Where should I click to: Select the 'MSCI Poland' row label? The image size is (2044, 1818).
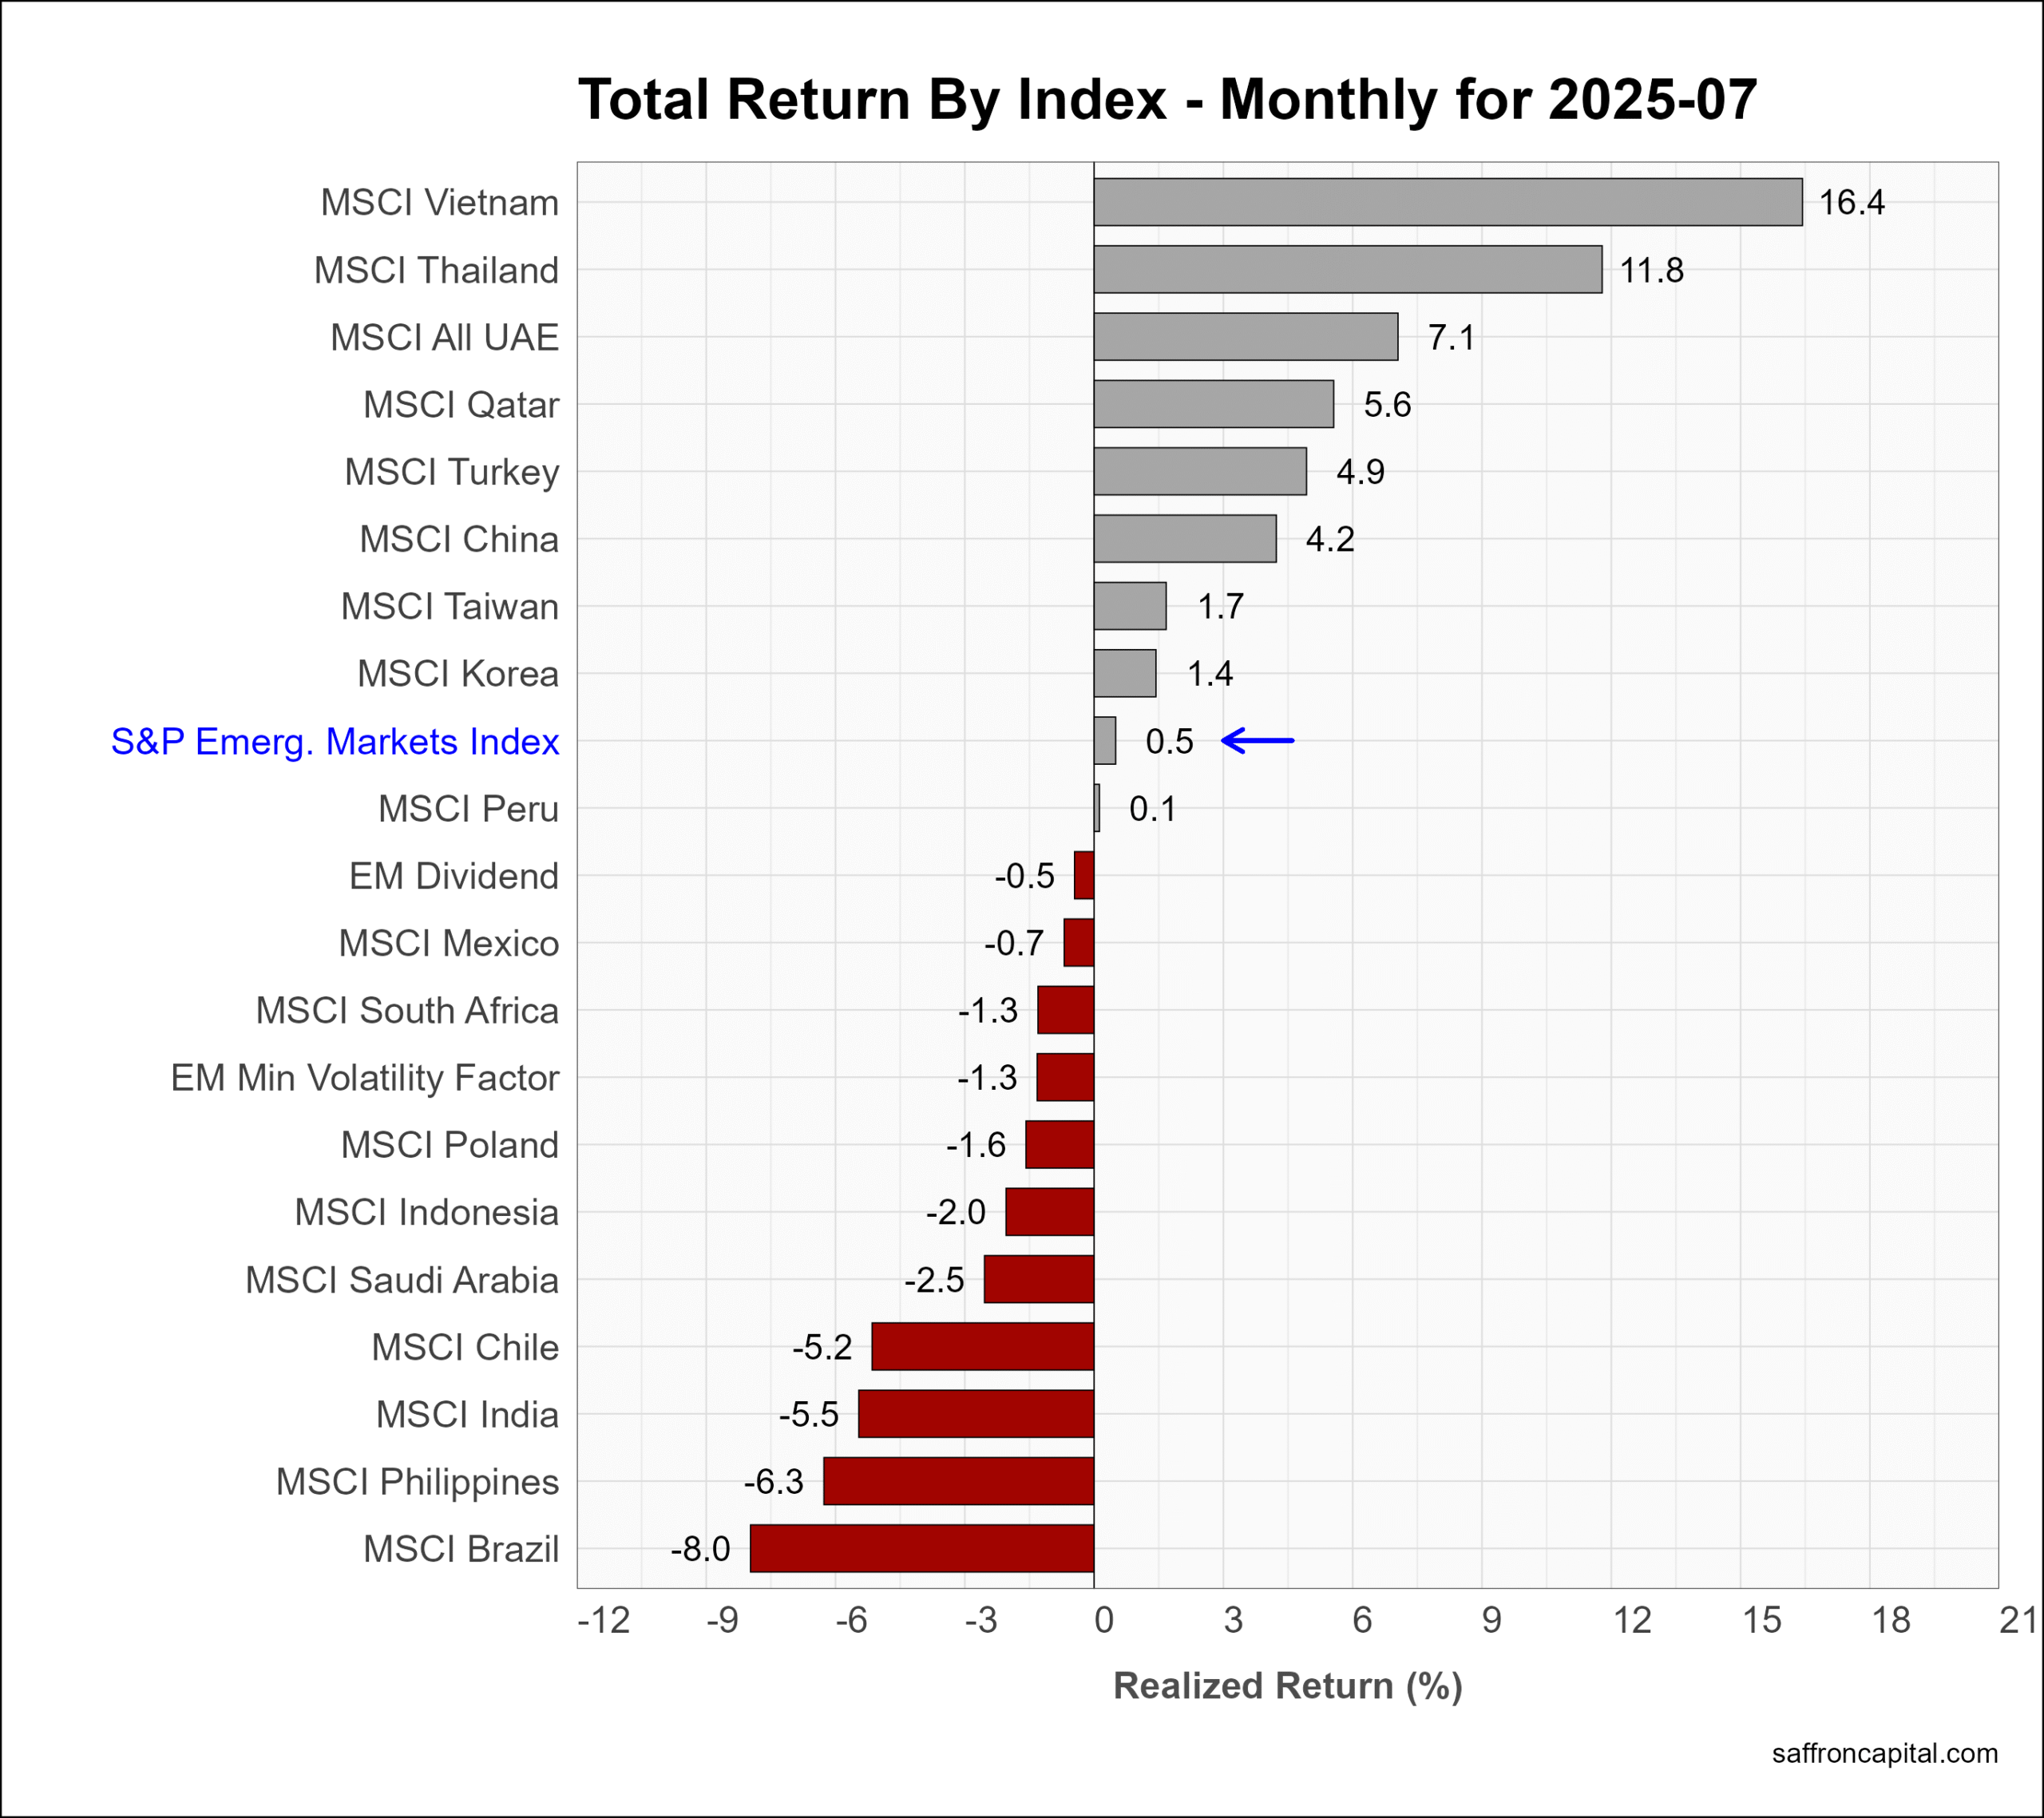(450, 1145)
